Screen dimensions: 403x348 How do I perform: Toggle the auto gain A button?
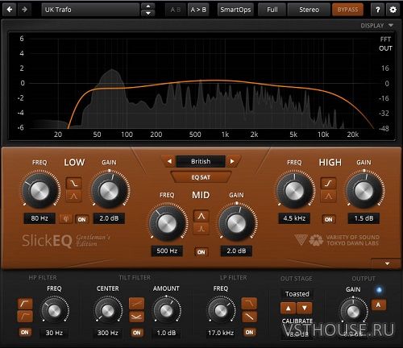[378, 304]
